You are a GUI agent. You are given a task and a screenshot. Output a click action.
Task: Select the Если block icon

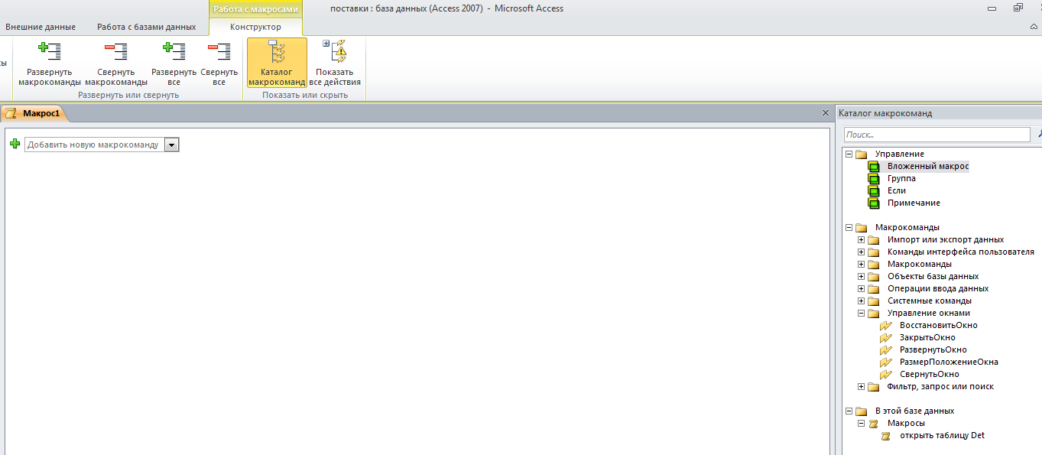coord(874,190)
